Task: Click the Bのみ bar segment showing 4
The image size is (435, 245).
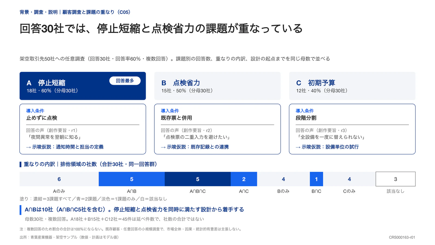Action: 283,179
